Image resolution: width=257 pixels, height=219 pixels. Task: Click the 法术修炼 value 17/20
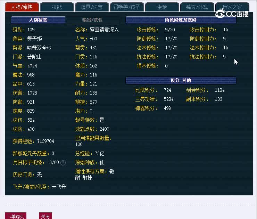point(171,48)
